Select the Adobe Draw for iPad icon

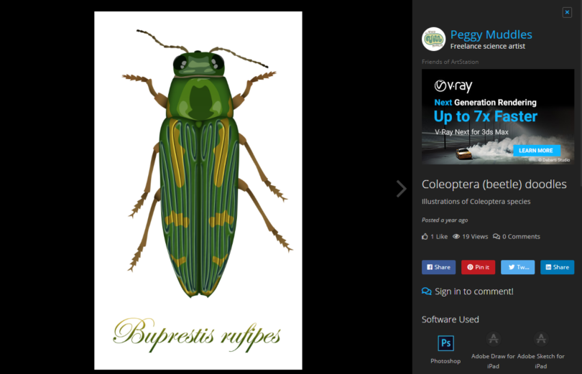point(493,339)
